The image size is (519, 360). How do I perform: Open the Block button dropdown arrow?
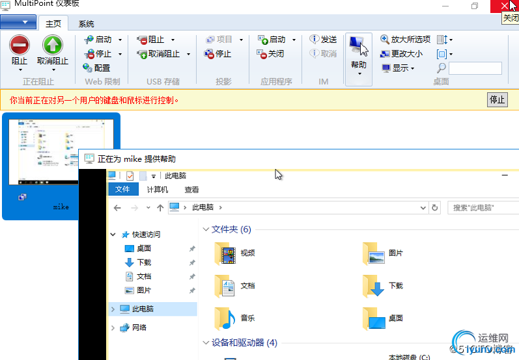point(21,70)
